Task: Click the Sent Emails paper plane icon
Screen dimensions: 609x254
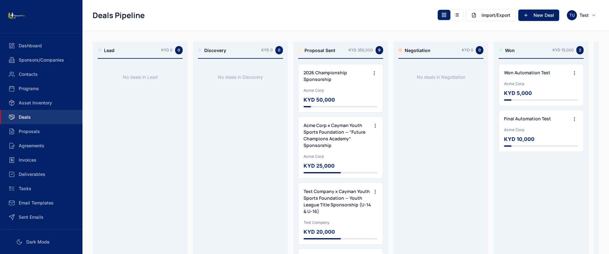Action: click(x=12, y=217)
